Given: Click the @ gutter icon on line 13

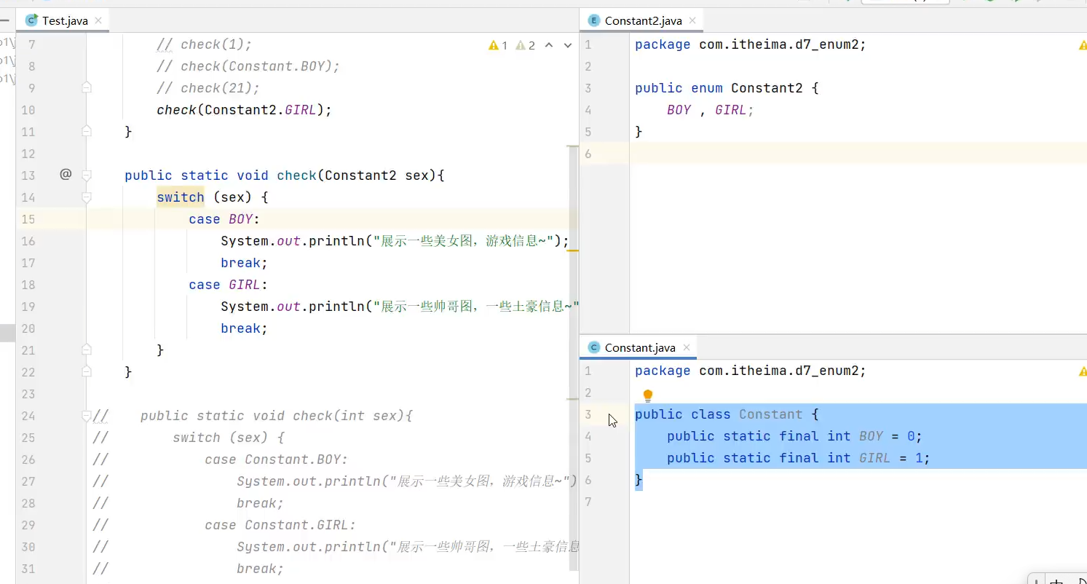Looking at the screenshot, I should [66, 174].
